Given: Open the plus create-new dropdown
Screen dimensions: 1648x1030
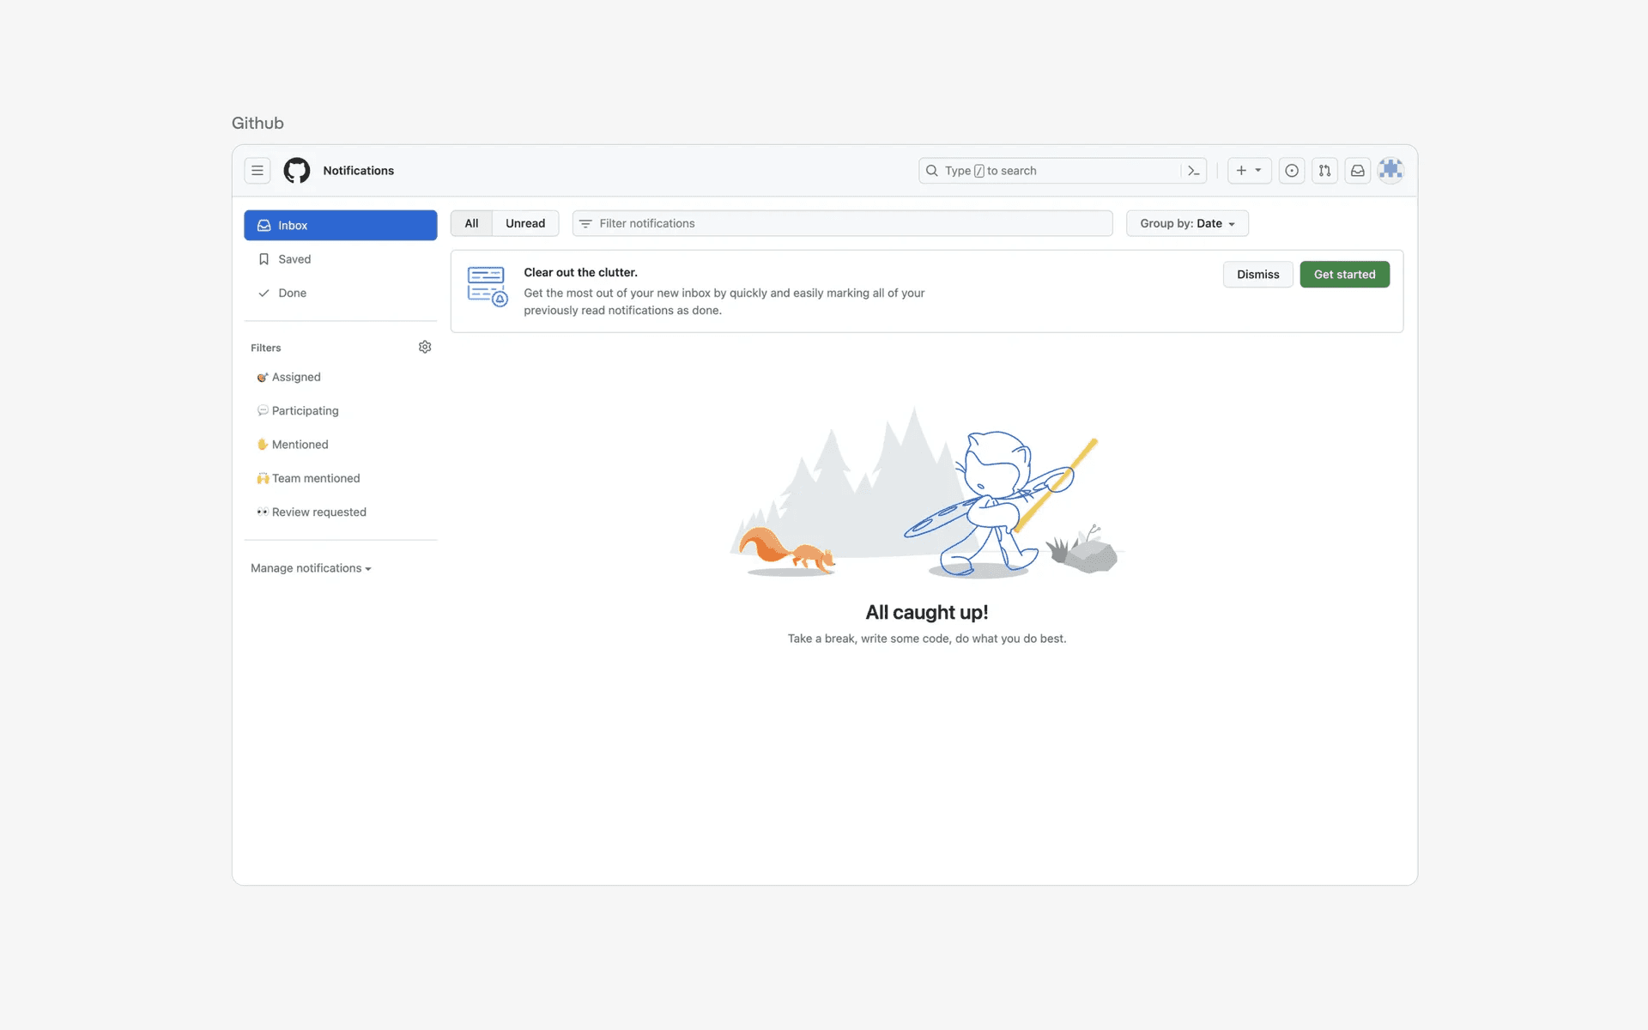Looking at the screenshot, I should coord(1249,171).
